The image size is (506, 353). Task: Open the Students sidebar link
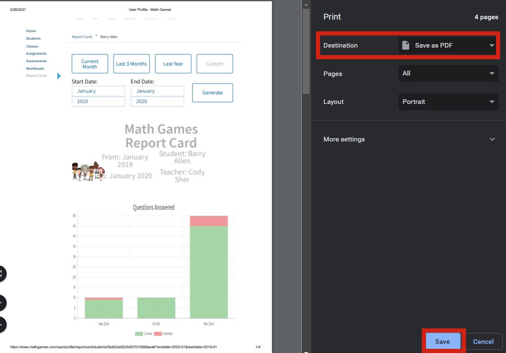33,38
